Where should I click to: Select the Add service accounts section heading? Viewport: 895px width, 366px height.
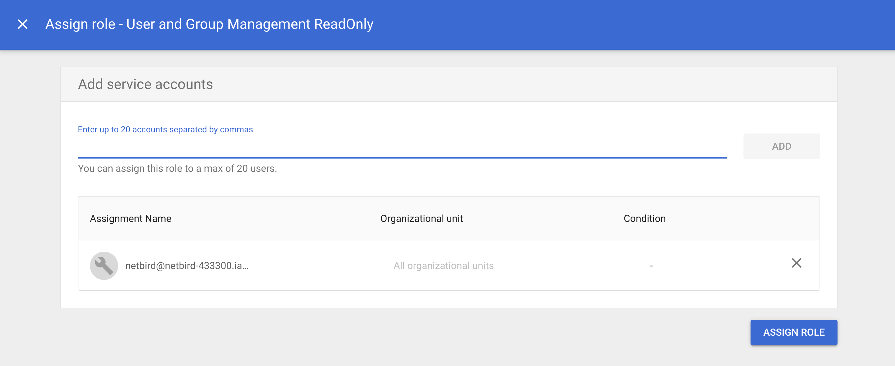146,84
